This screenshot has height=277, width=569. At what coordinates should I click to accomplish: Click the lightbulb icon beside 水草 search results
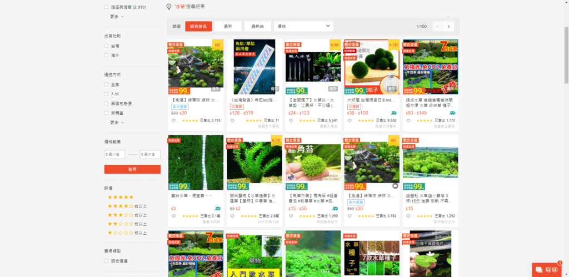click(169, 7)
